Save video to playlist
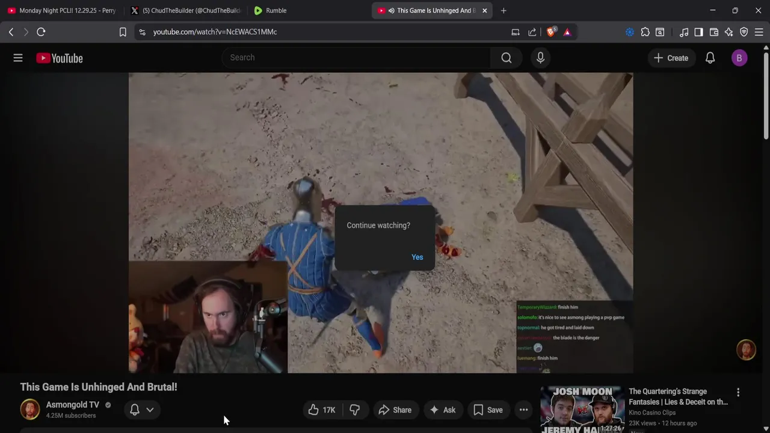Image resolution: width=770 pixels, height=433 pixels. click(488, 410)
